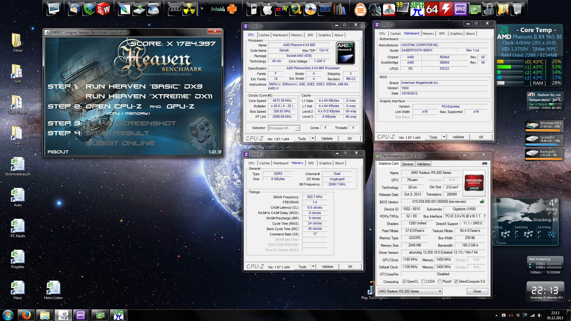Click the Close button in GPU-Z
This screenshot has height=321, width=571.
tap(477, 291)
